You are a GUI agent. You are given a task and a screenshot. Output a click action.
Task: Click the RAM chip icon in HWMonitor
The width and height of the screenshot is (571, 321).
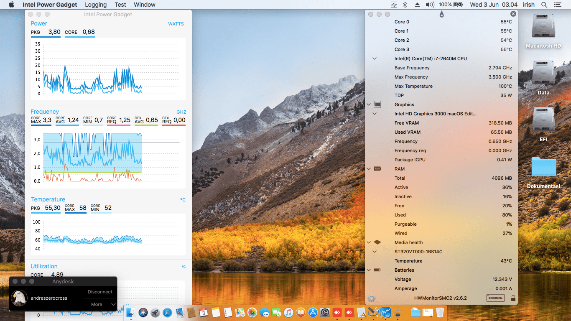pos(377,169)
